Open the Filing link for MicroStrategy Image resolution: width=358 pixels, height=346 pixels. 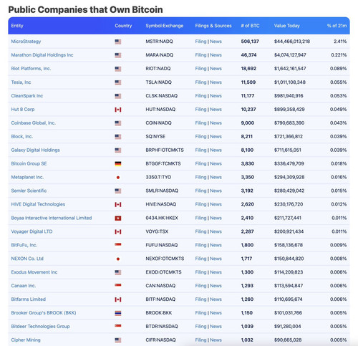[x=200, y=42]
